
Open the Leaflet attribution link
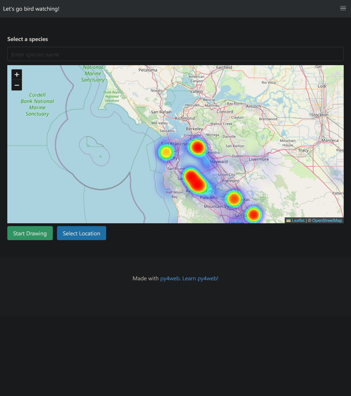(x=298, y=221)
